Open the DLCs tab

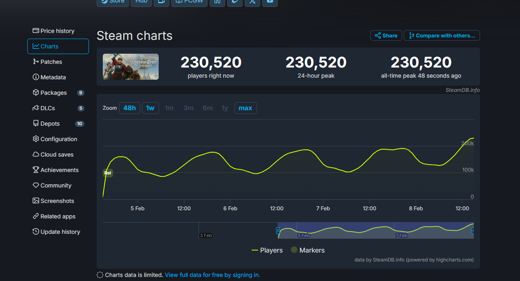47,108
